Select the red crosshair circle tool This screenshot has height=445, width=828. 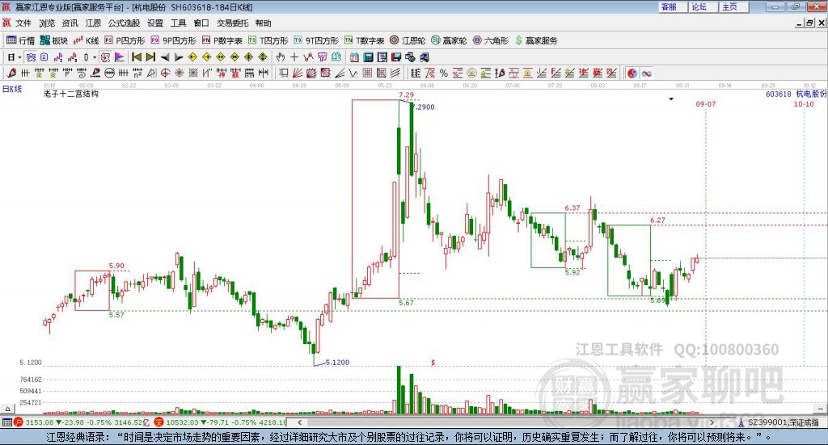pos(165,73)
